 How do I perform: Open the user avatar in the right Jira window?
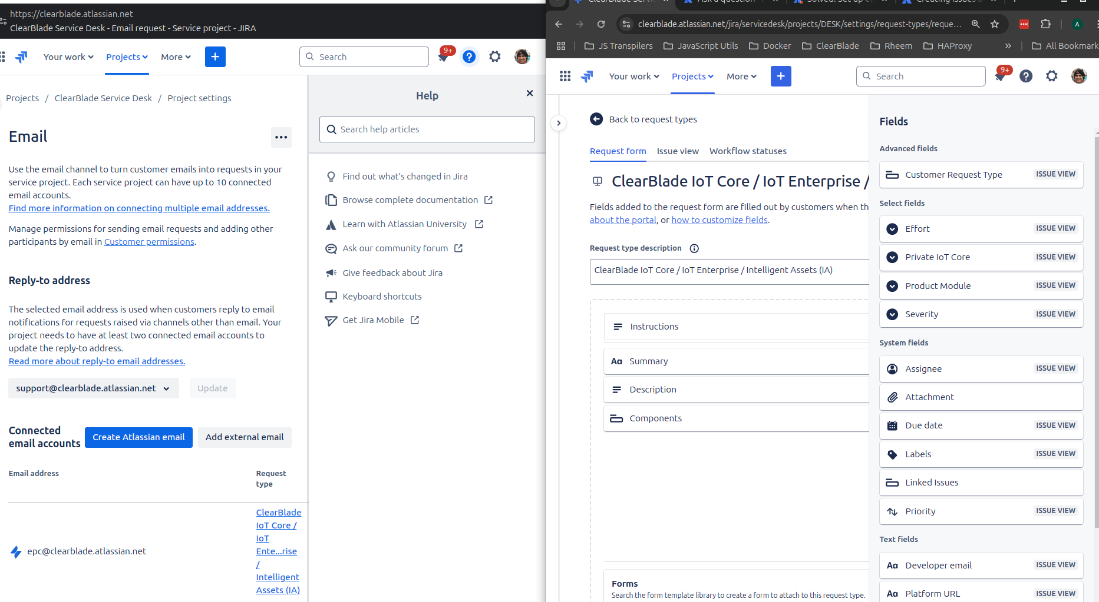coord(1079,76)
